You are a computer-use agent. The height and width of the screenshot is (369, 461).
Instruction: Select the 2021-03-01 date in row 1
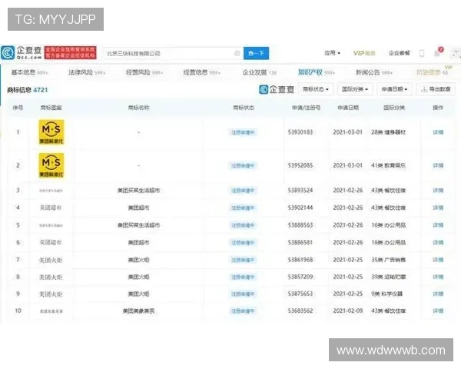tap(348, 132)
